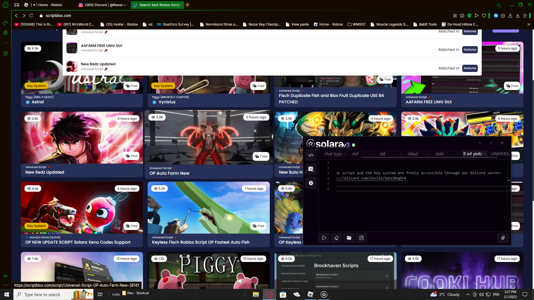Switch to the 'ddad' script tab
The image size is (534, 300).
pos(413,154)
